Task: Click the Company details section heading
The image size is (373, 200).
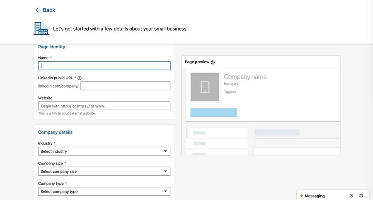Action: pyautogui.click(x=55, y=132)
